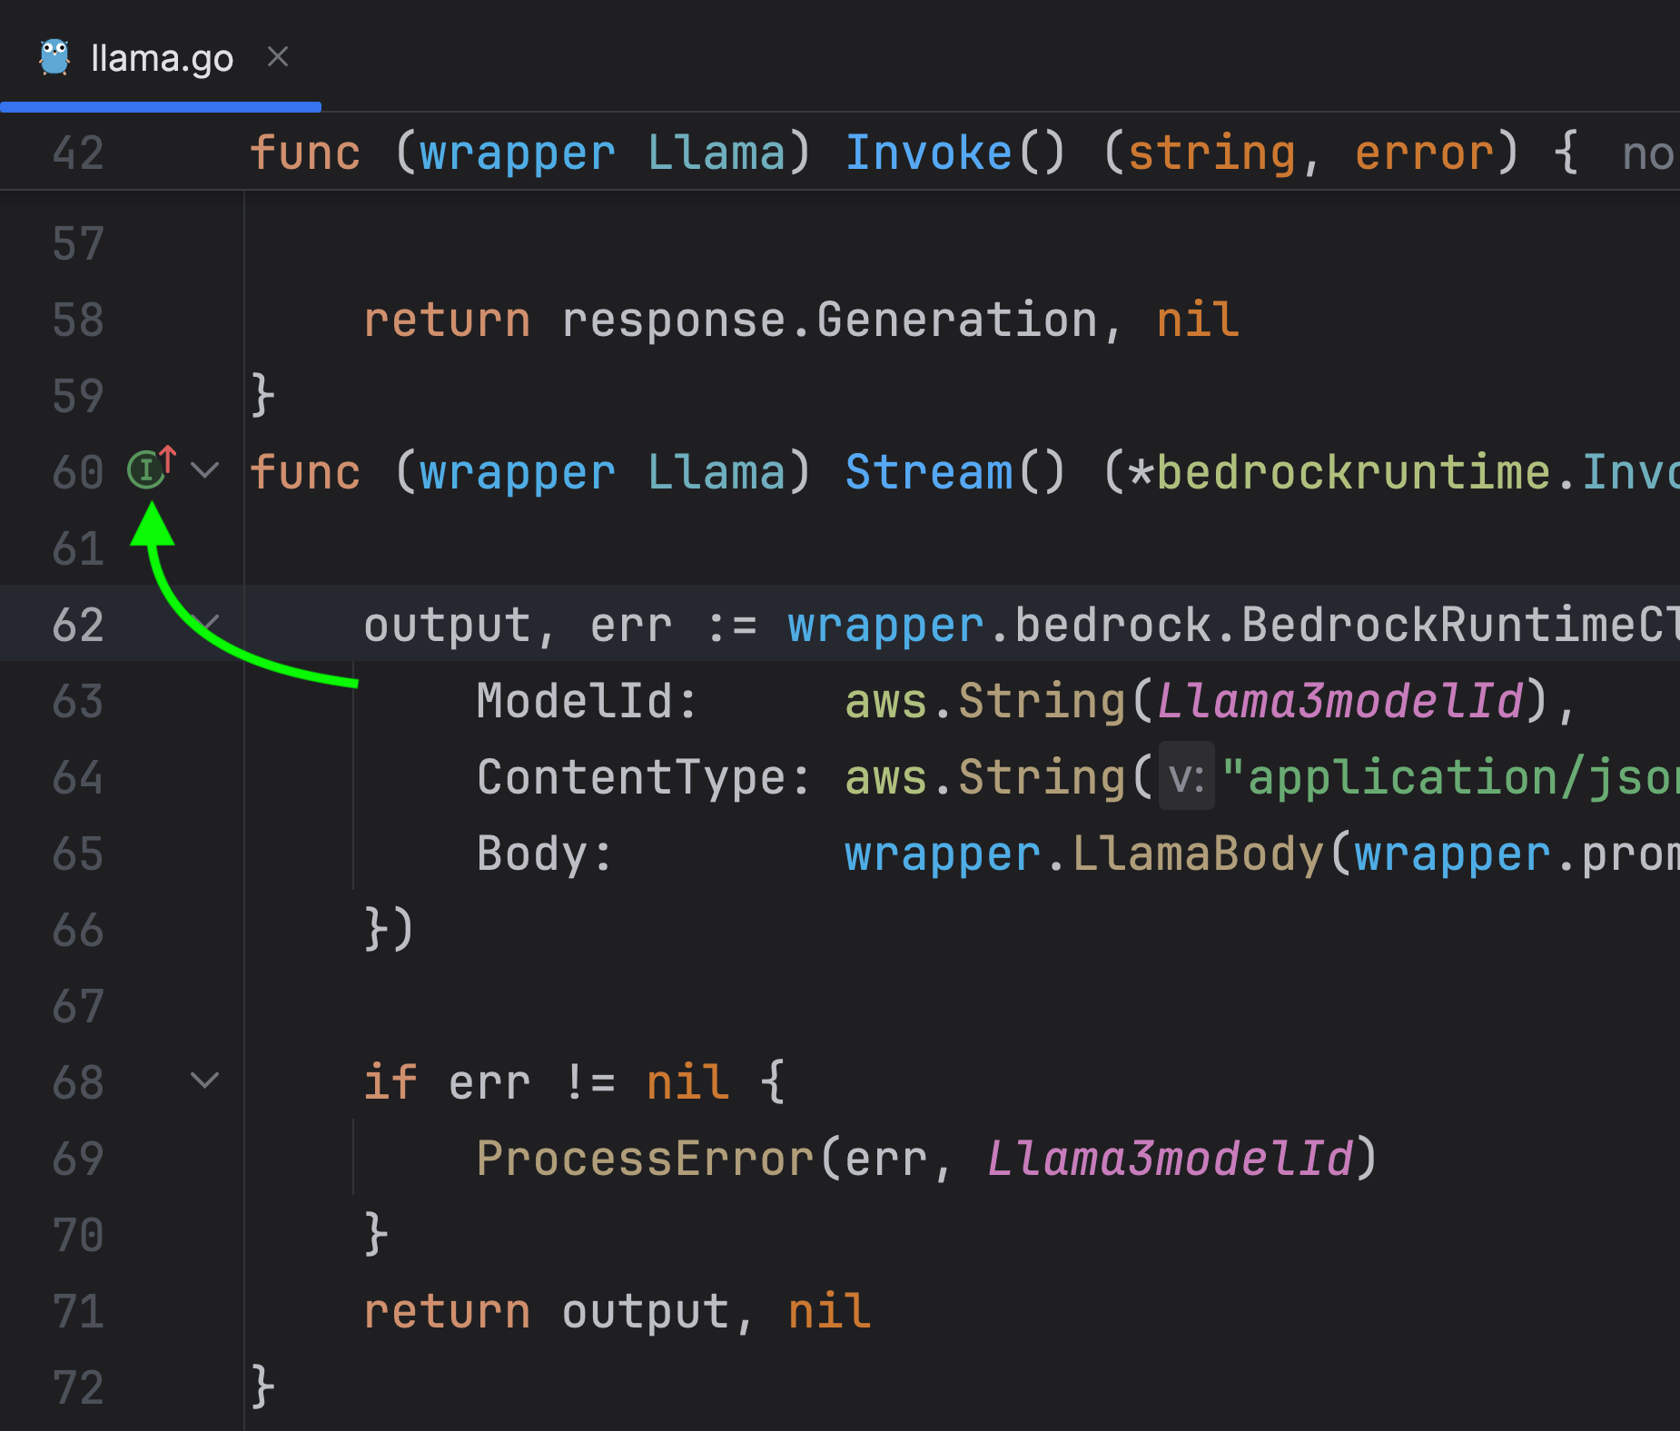The height and width of the screenshot is (1431, 1680).
Task: Click line number 71 in the gutter
Action: (x=78, y=1311)
